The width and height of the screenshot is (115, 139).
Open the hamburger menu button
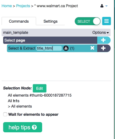106,21
